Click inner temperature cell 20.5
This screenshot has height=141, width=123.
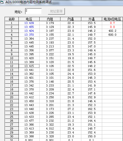tap(71, 82)
